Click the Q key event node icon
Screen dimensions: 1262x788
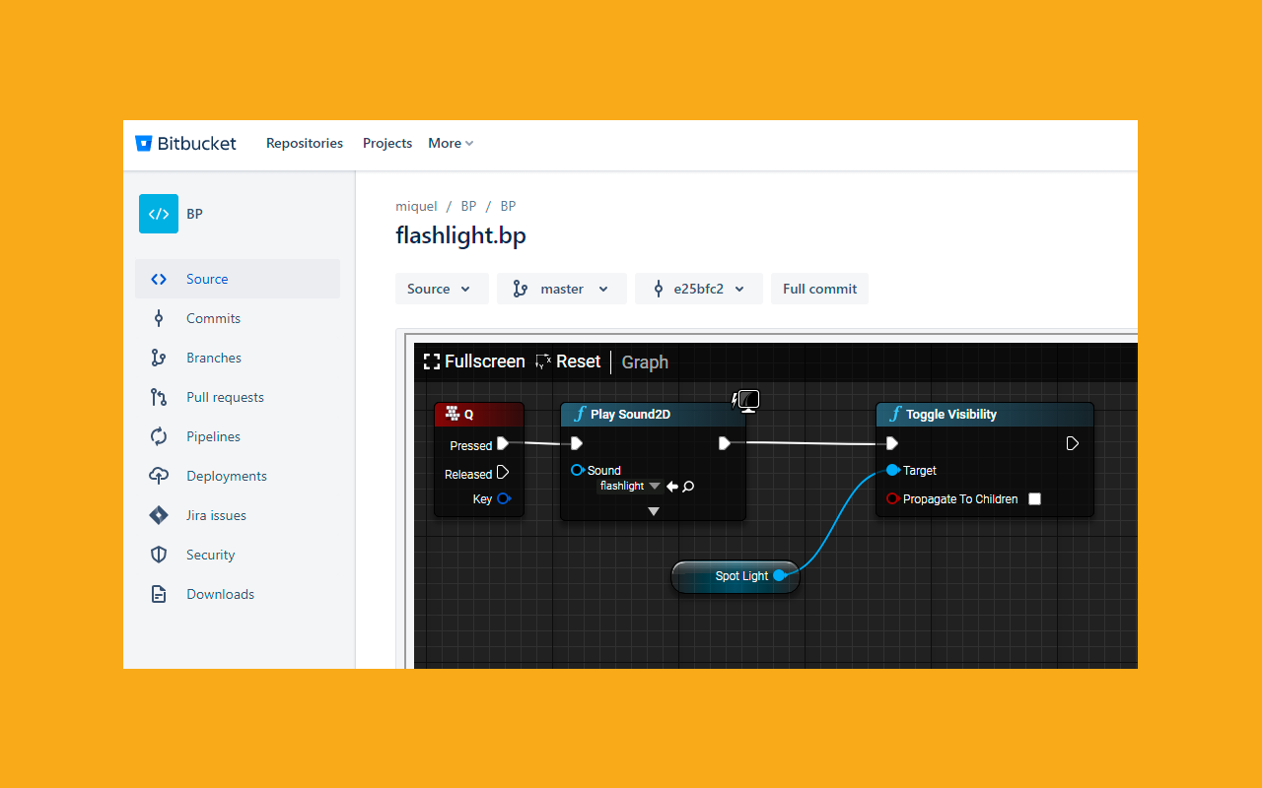coord(453,414)
